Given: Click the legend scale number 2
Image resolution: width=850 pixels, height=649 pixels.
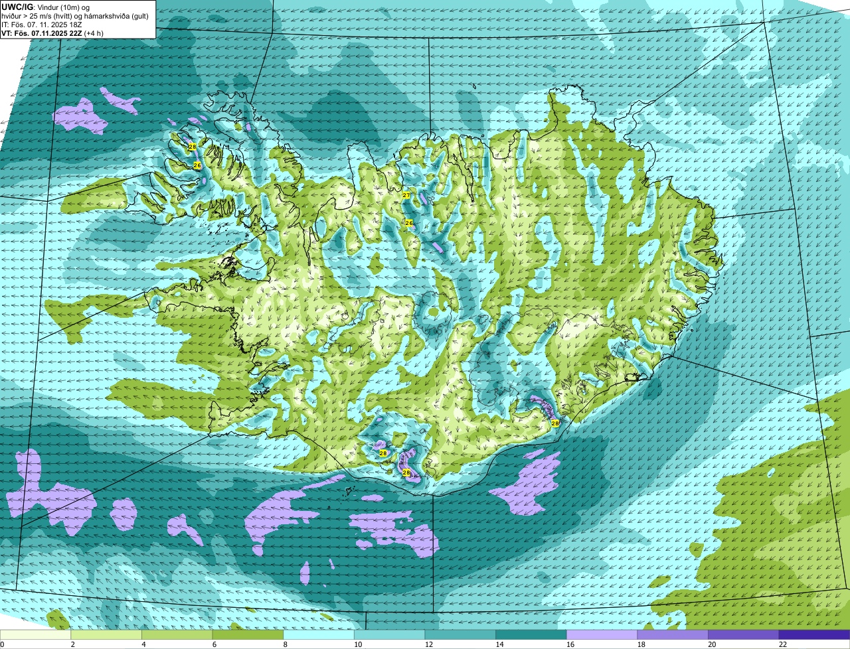Looking at the screenshot, I should tap(72, 644).
